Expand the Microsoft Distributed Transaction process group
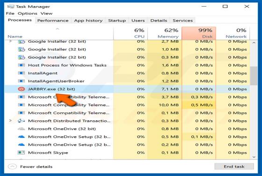The height and width of the screenshot is (176, 262). click(x=10, y=121)
